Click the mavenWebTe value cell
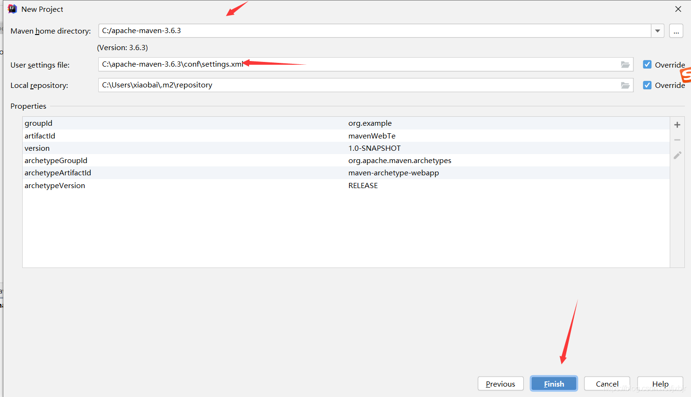Viewport: 691px width, 397px height. click(372, 136)
